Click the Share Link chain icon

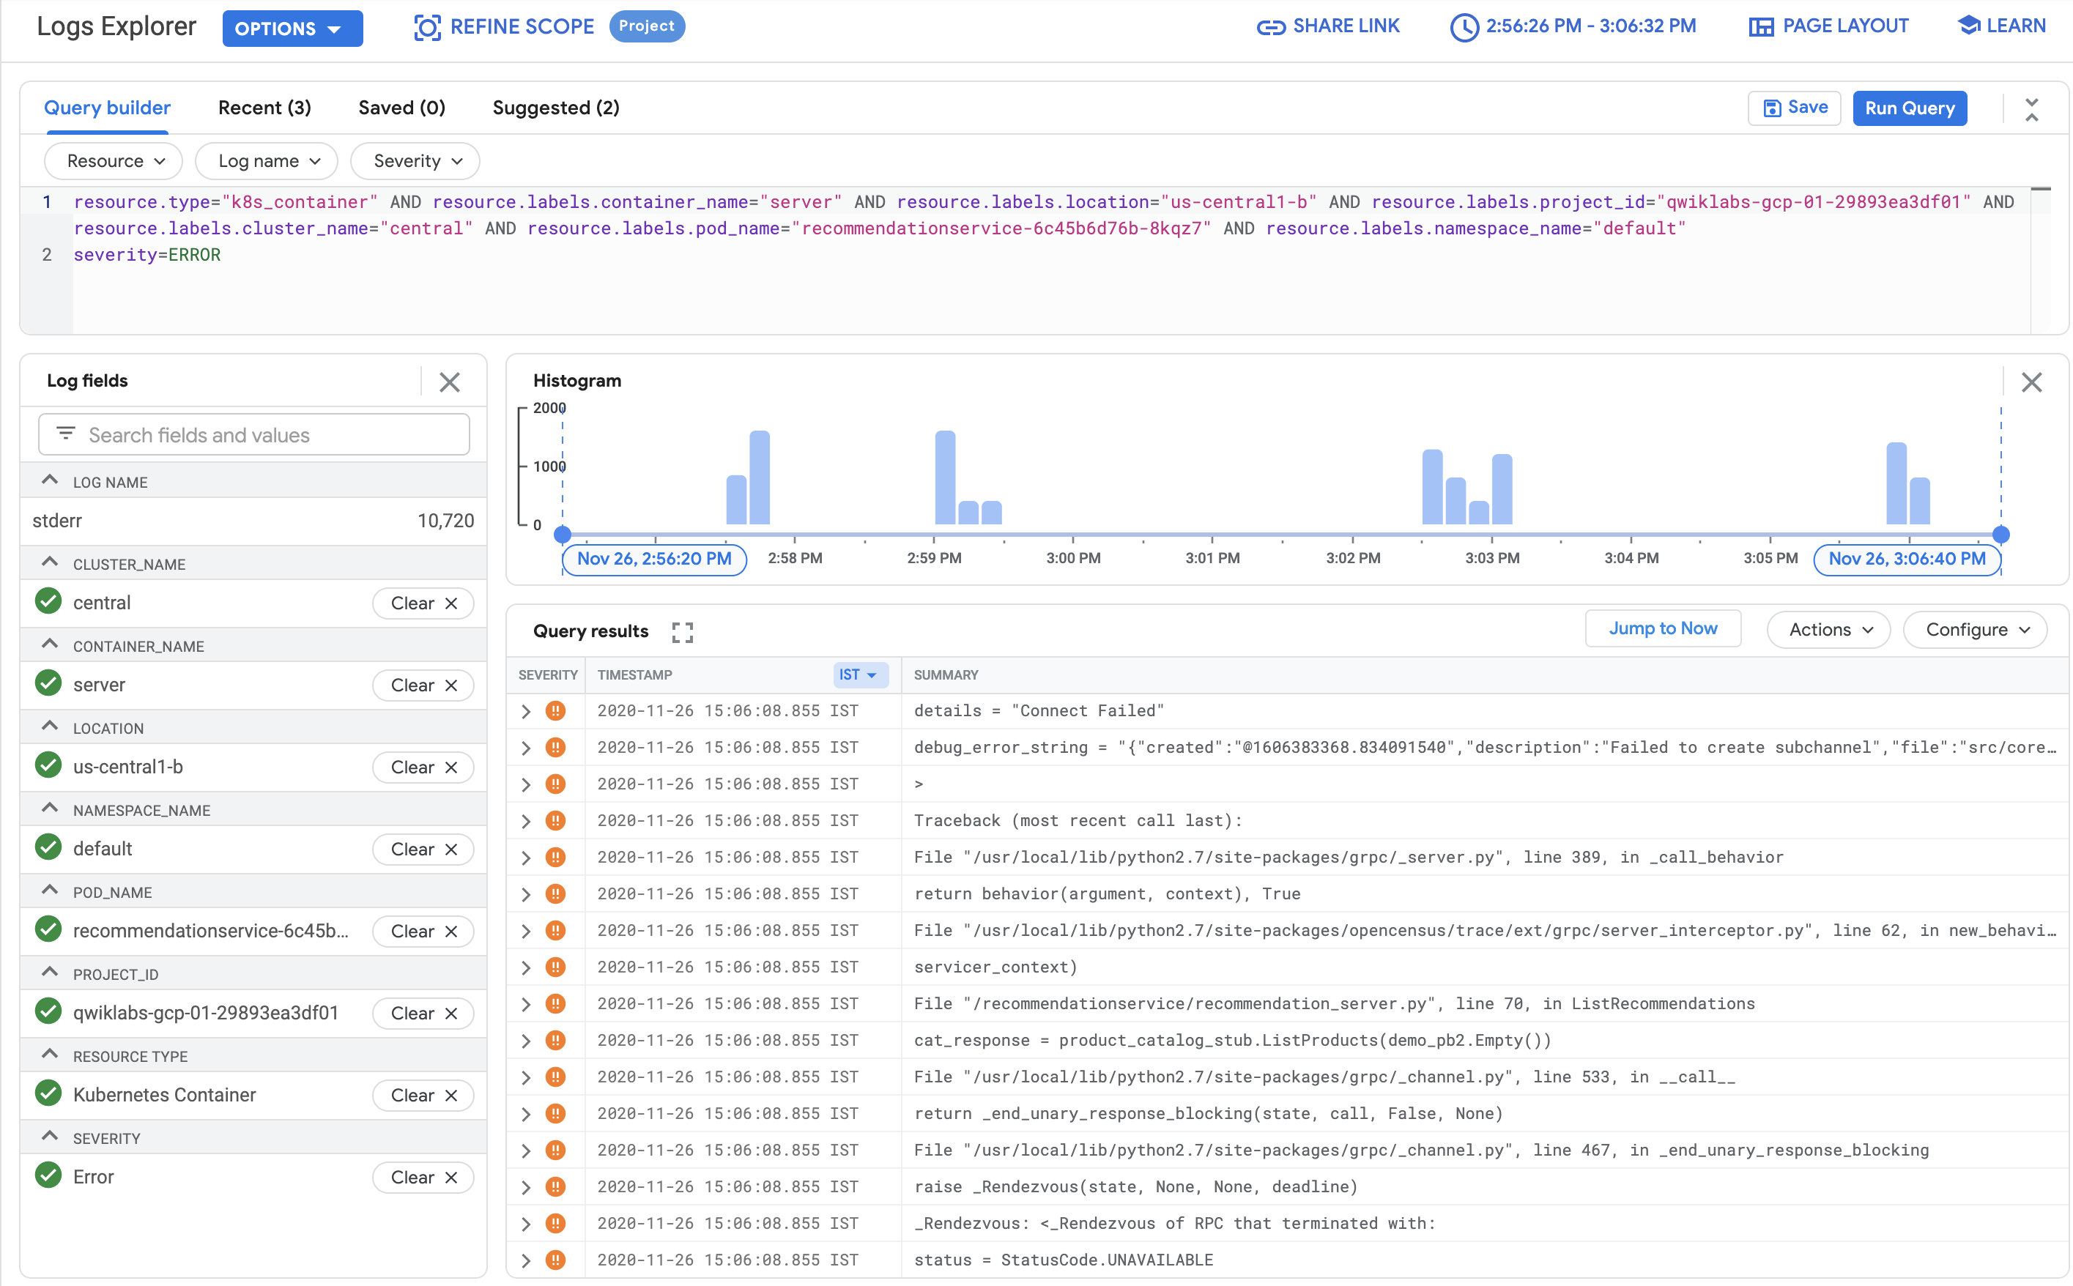coord(1270,27)
